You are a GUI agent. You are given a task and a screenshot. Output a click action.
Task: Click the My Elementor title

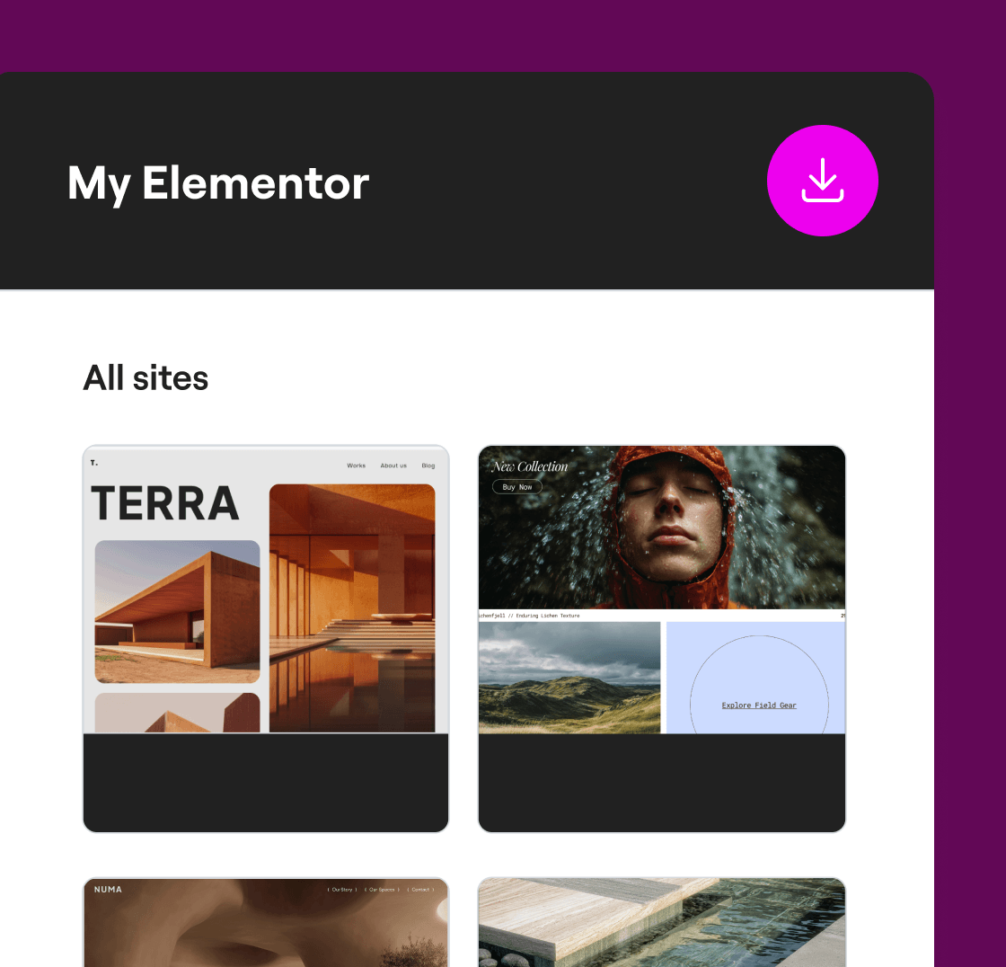point(218,182)
